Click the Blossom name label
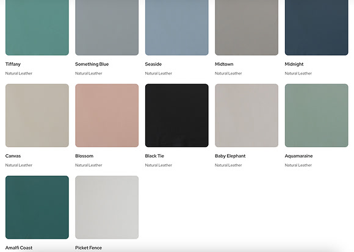Viewport: 354px width, 252px height. click(x=84, y=156)
